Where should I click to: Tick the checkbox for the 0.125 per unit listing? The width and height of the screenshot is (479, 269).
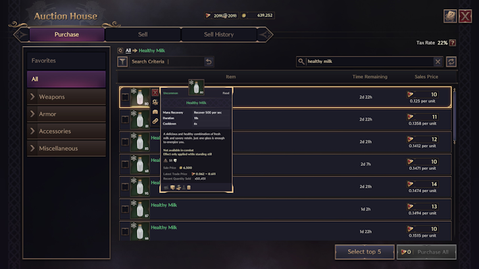125,98
